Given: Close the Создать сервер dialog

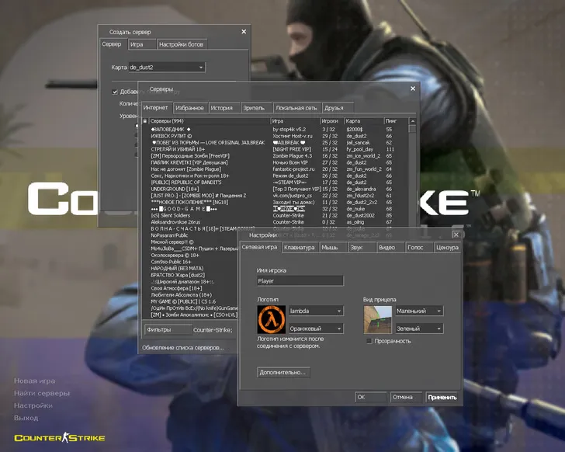Looking at the screenshot, I should (x=244, y=32).
